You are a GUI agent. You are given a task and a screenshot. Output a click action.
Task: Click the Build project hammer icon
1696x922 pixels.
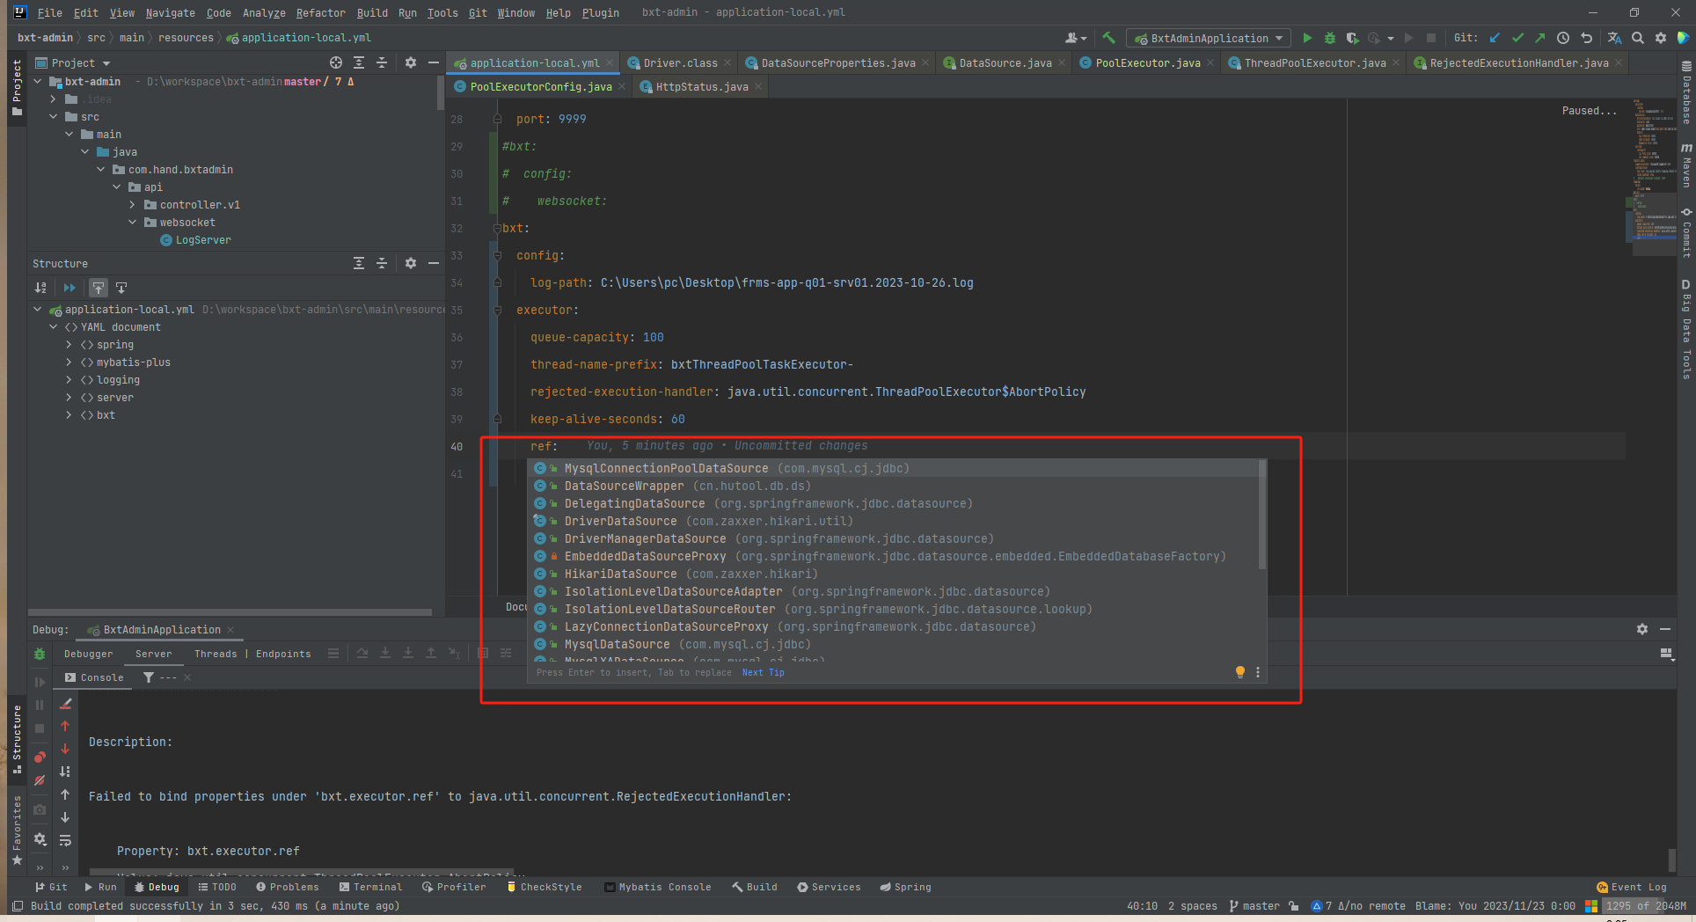tap(1108, 38)
